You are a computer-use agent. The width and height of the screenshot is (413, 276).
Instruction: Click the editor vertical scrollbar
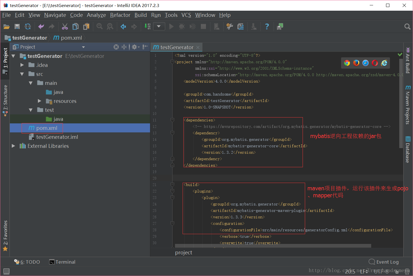point(401,103)
